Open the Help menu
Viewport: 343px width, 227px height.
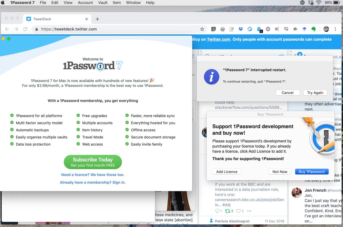pyautogui.click(x=150, y=3)
